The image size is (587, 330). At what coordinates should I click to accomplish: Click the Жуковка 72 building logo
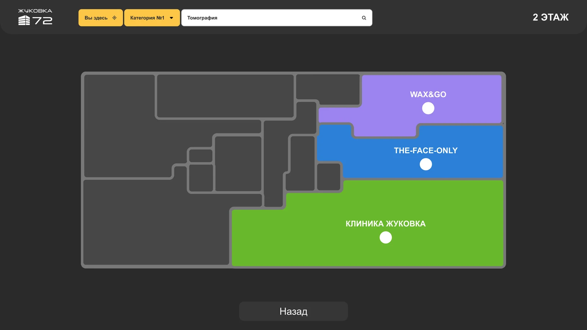(x=35, y=17)
